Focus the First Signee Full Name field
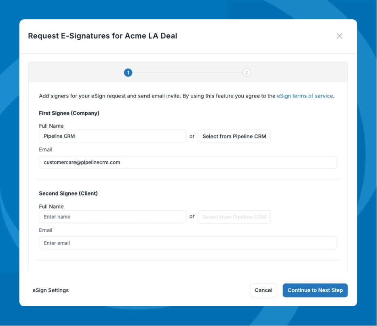The width and height of the screenshot is (377, 326). pyautogui.click(x=112, y=136)
